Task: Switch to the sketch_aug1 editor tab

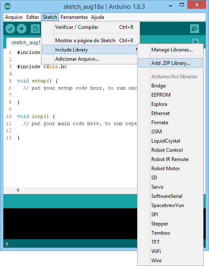Action: point(24,43)
